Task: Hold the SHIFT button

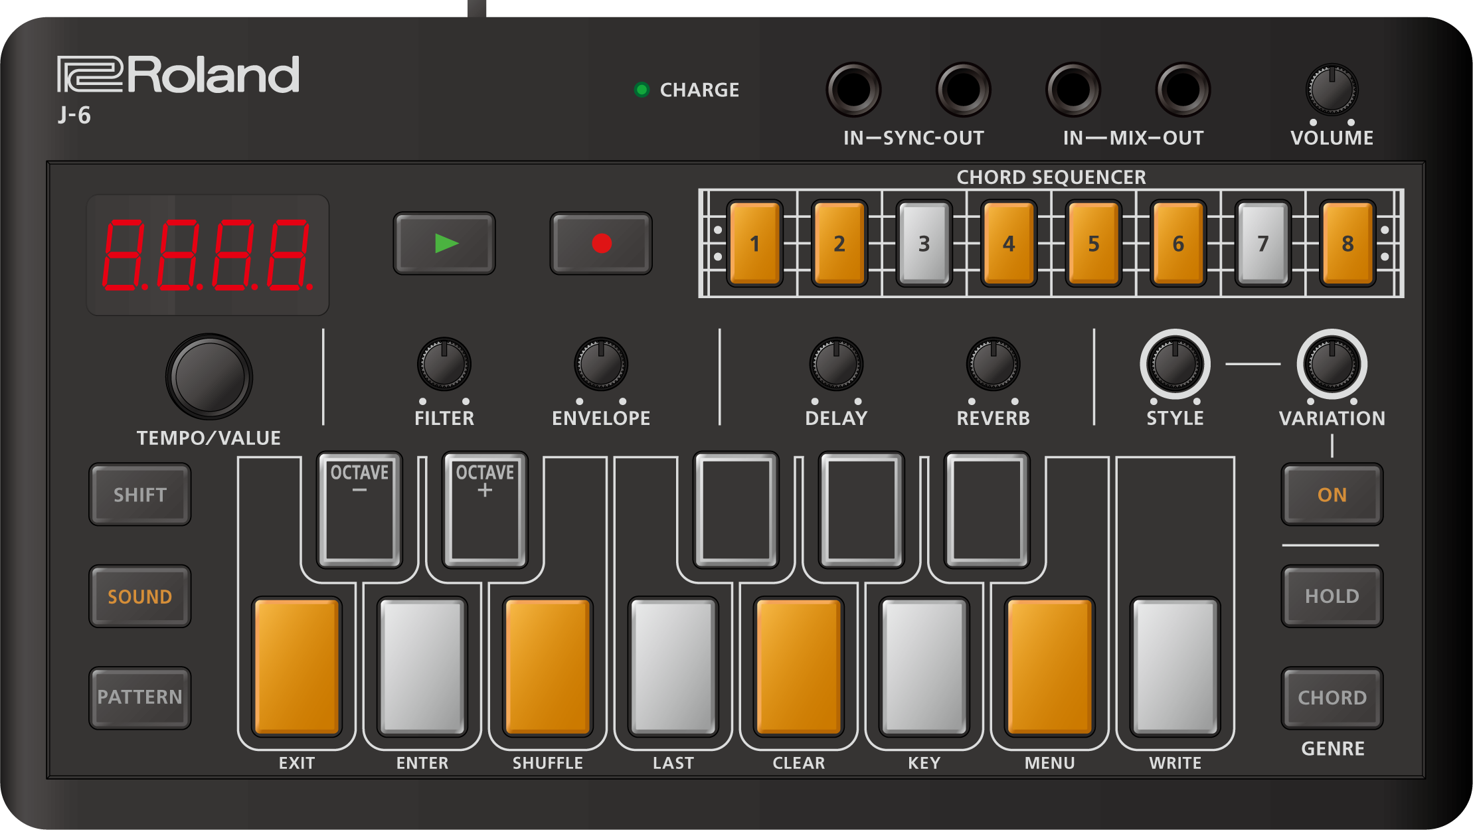Action: click(x=140, y=495)
